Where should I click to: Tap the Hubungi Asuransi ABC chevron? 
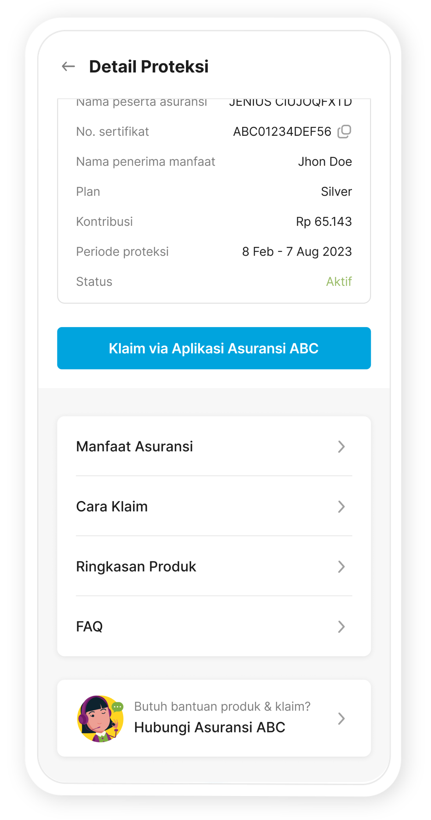(x=341, y=718)
